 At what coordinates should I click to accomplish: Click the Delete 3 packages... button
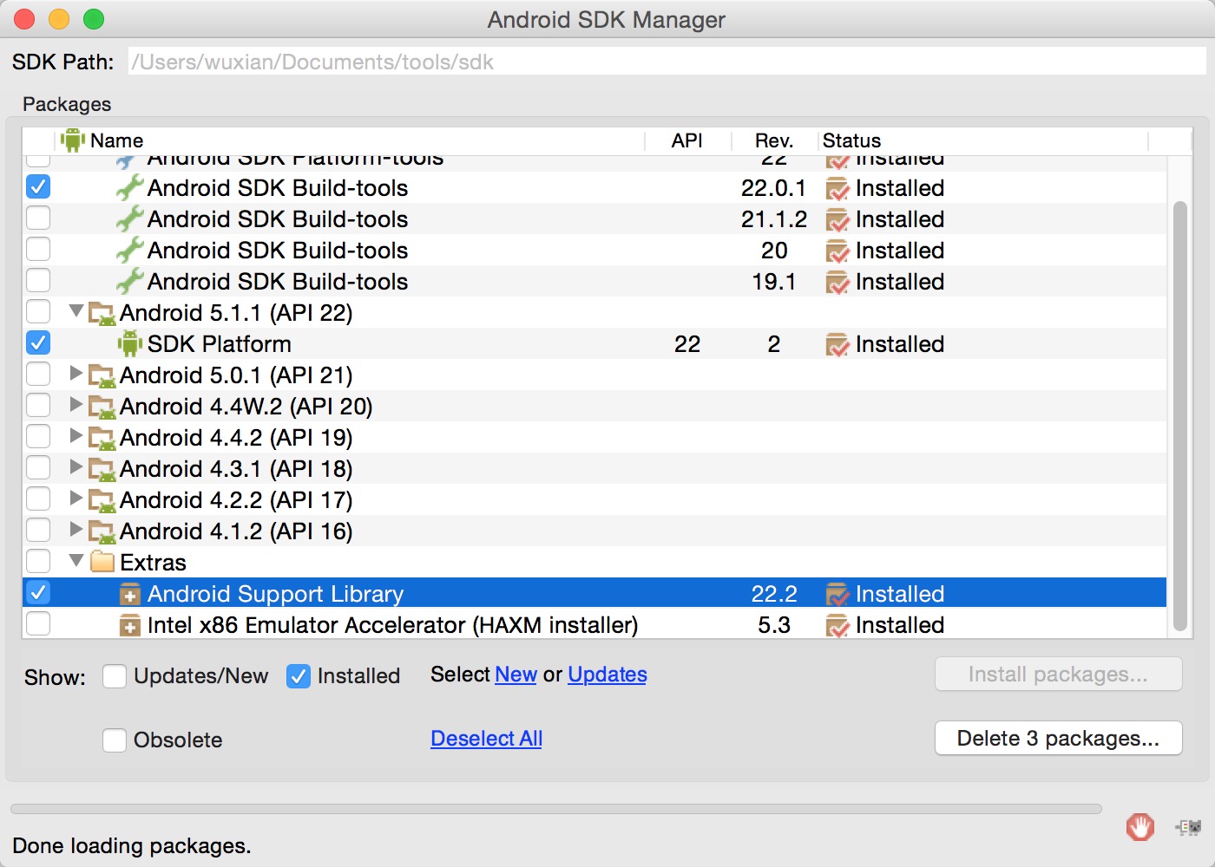pos(1058,738)
